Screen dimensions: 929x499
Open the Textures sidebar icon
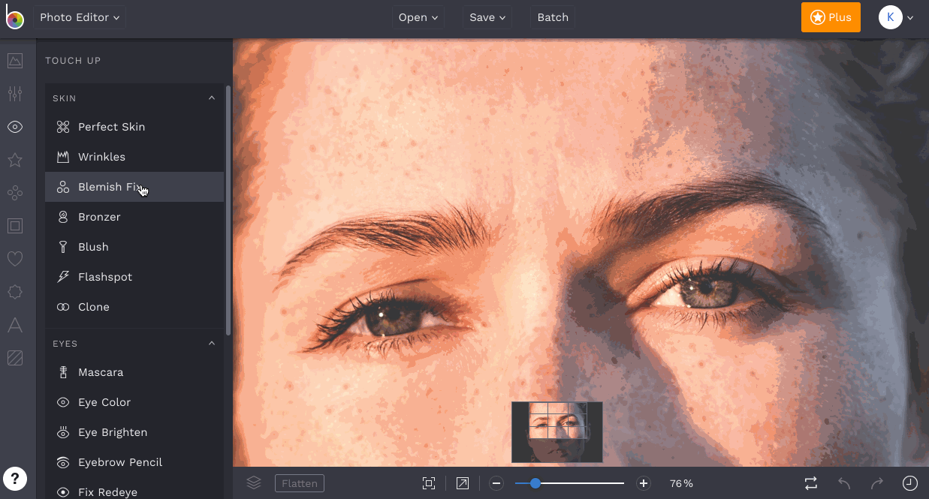pos(15,358)
